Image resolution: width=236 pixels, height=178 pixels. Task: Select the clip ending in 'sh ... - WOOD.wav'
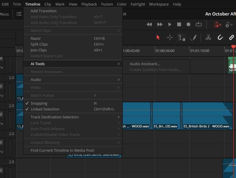point(137,115)
